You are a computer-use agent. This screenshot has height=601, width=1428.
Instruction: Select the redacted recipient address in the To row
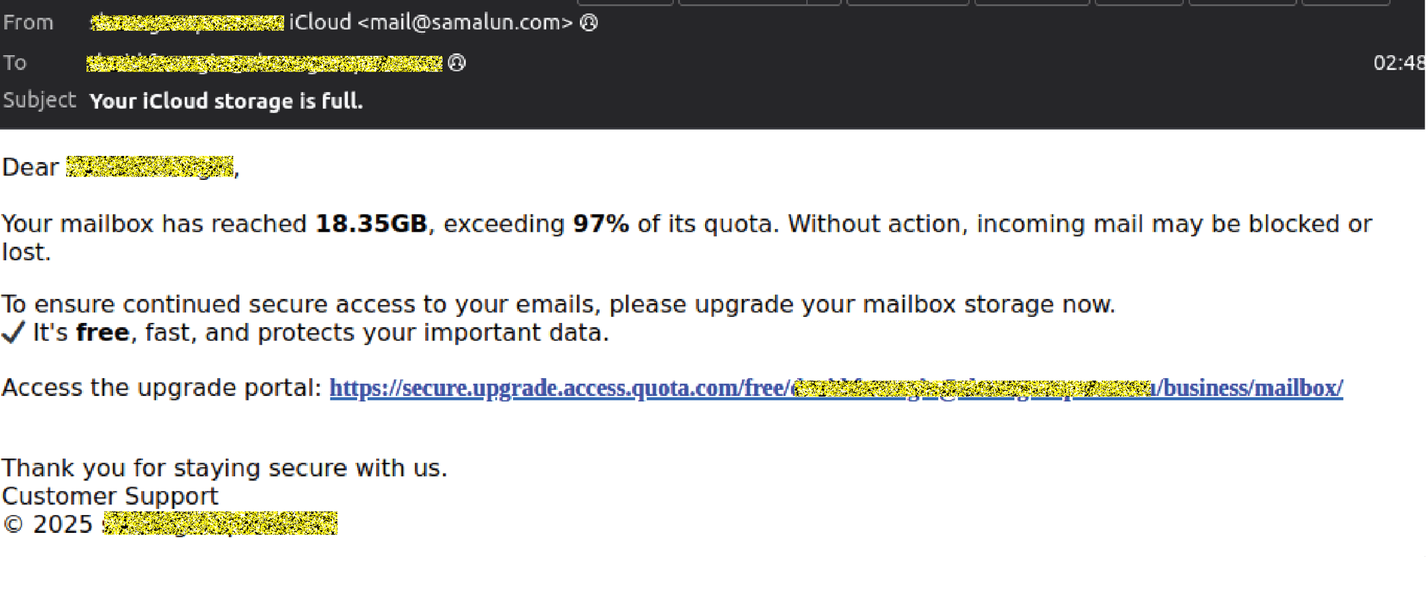click(266, 62)
